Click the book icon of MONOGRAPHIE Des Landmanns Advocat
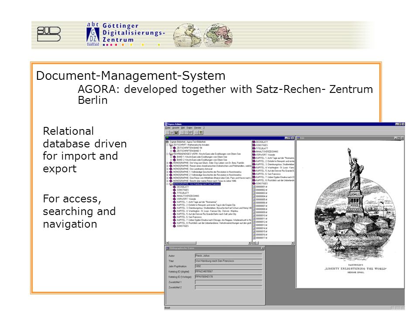This screenshot has width=419, height=314. [x=171, y=169]
